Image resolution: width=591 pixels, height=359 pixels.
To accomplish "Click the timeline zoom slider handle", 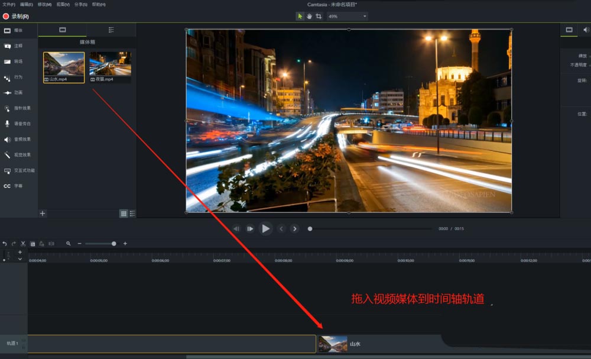I will [x=114, y=244].
